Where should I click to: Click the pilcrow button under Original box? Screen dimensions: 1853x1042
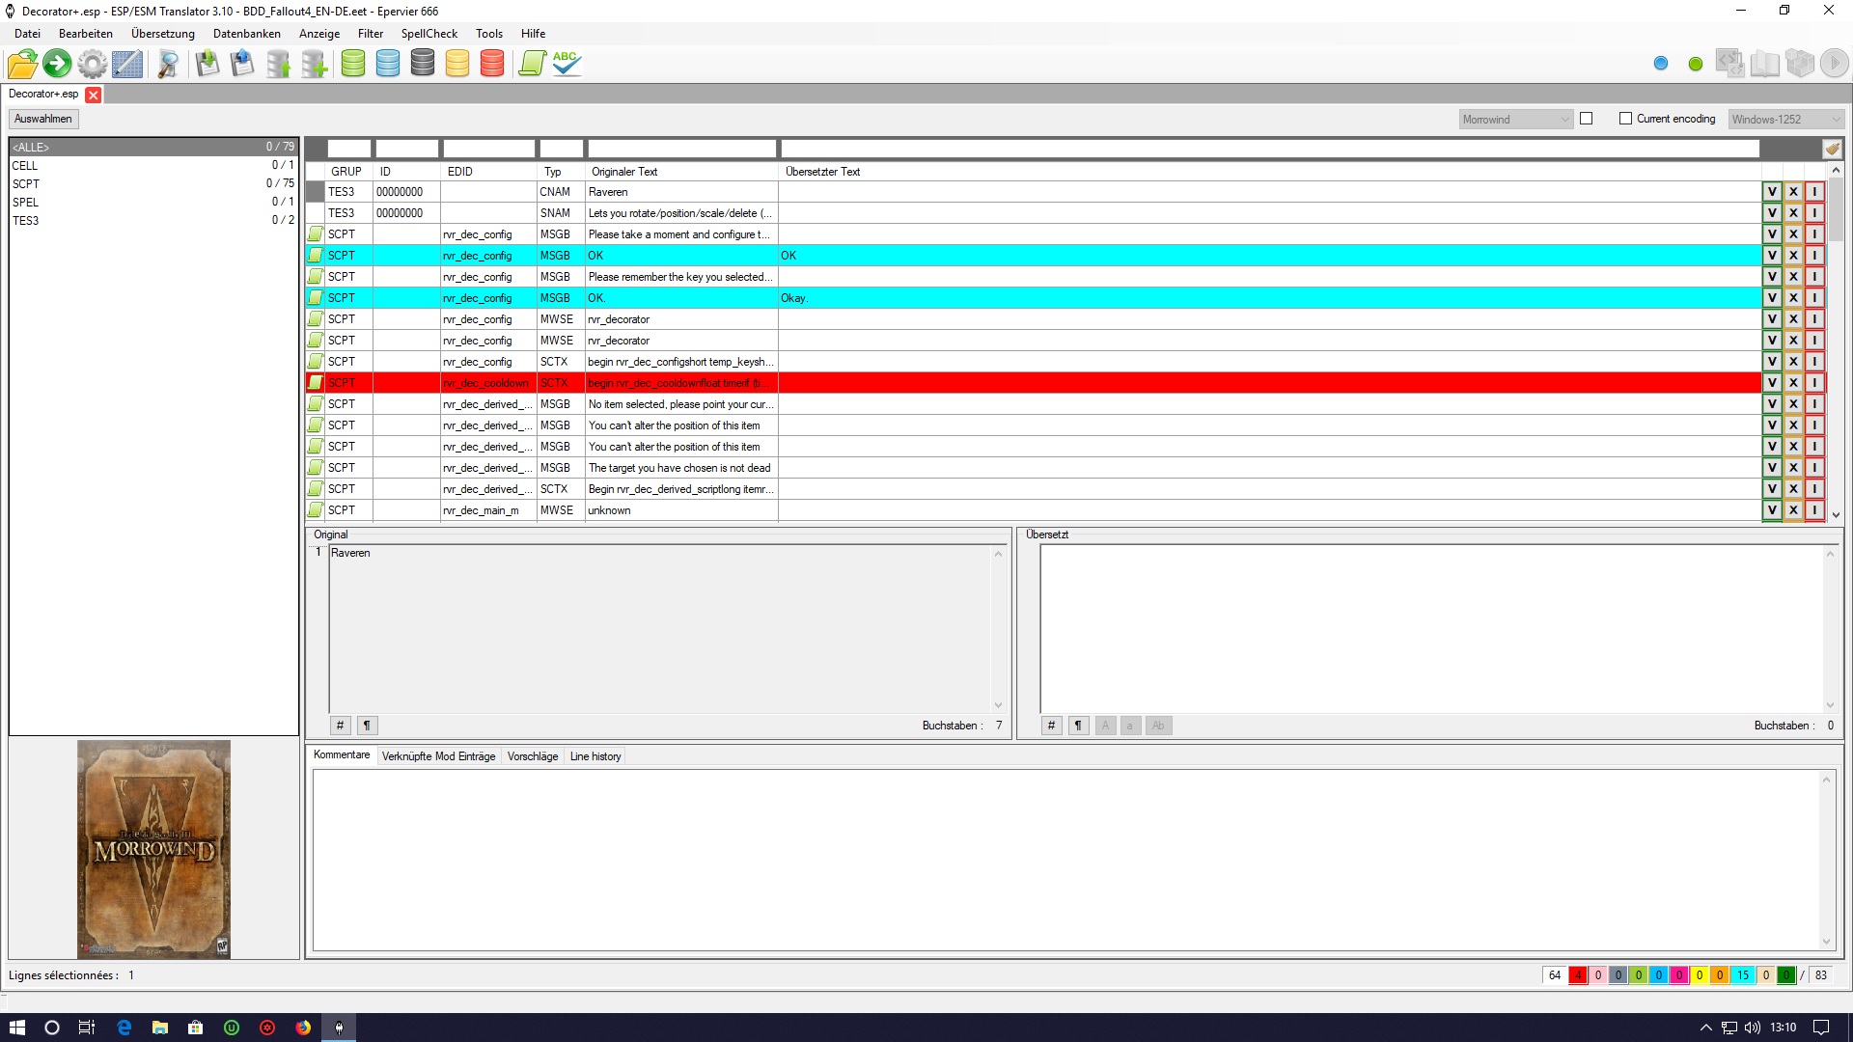[x=367, y=726]
